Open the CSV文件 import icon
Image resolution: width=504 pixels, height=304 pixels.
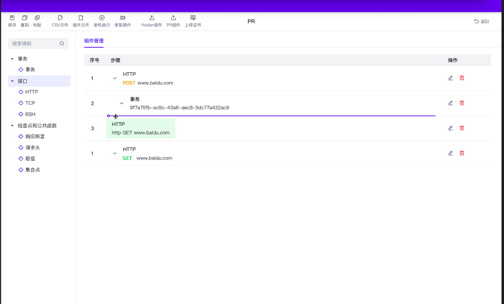(x=60, y=18)
